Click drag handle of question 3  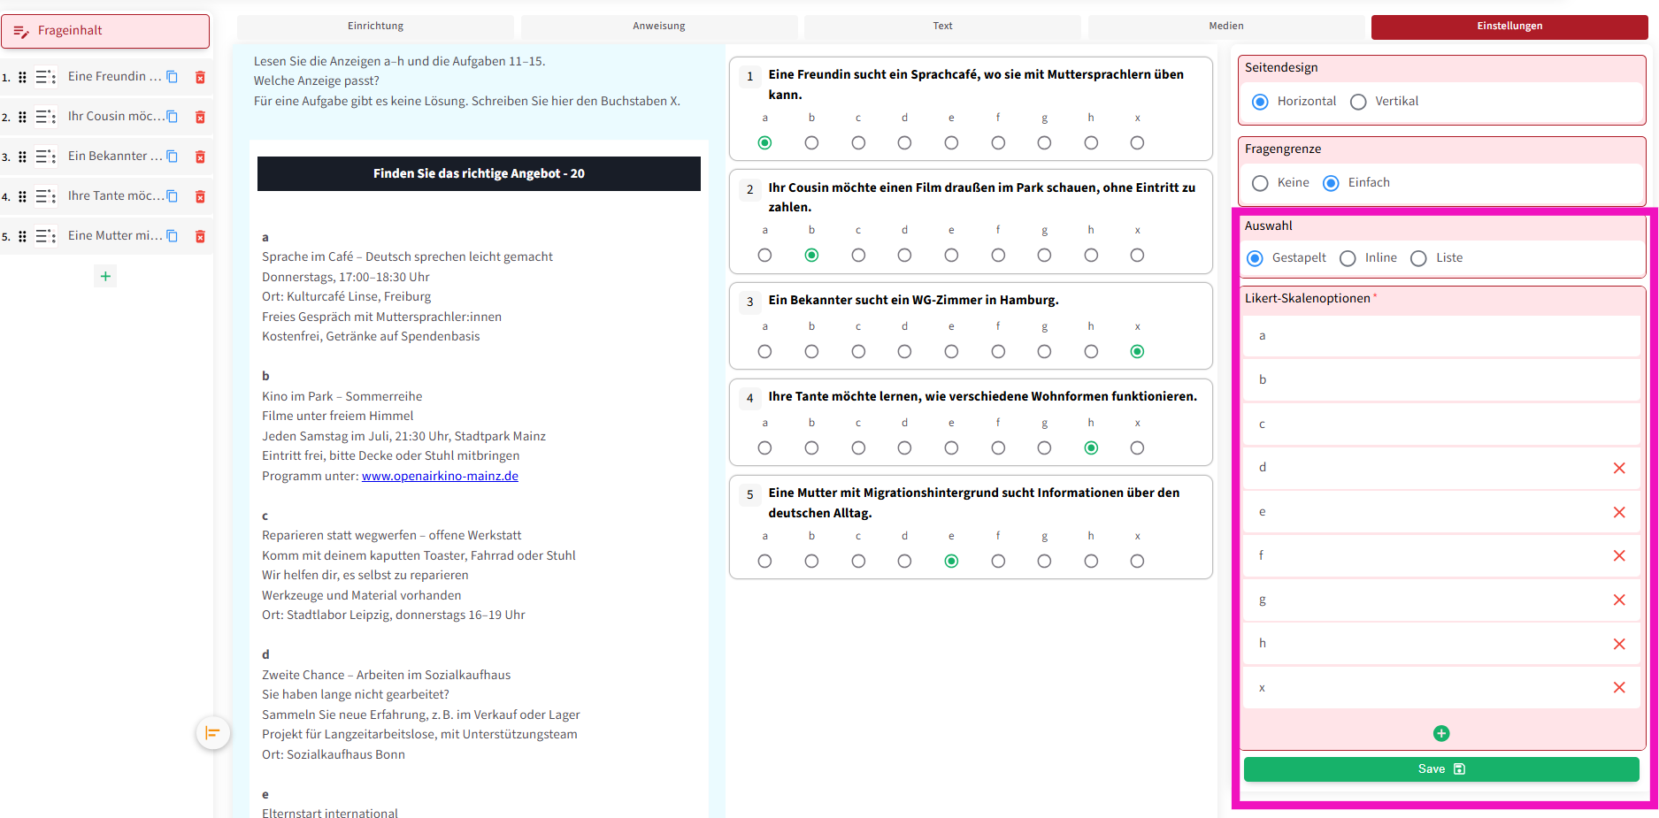point(23,157)
